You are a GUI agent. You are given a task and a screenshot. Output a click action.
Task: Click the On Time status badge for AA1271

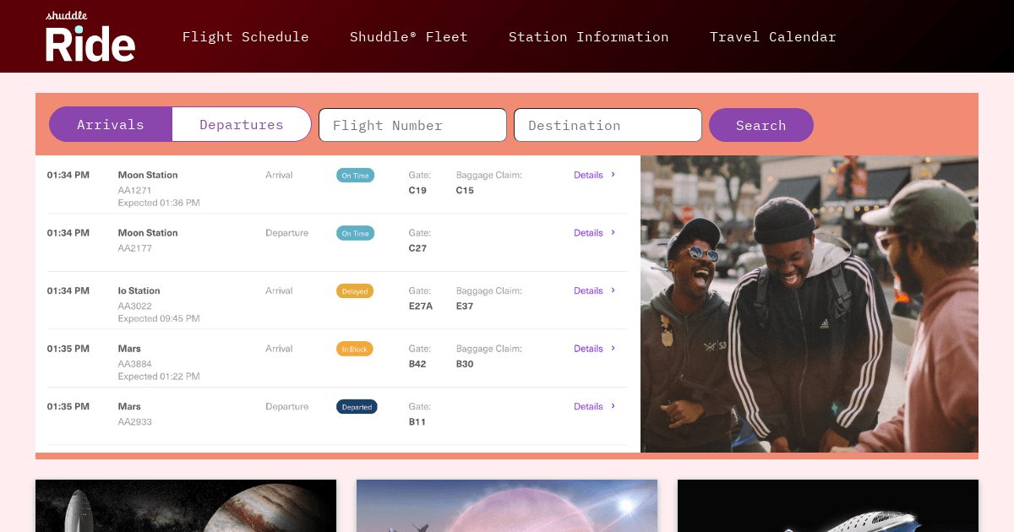[355, 175]
